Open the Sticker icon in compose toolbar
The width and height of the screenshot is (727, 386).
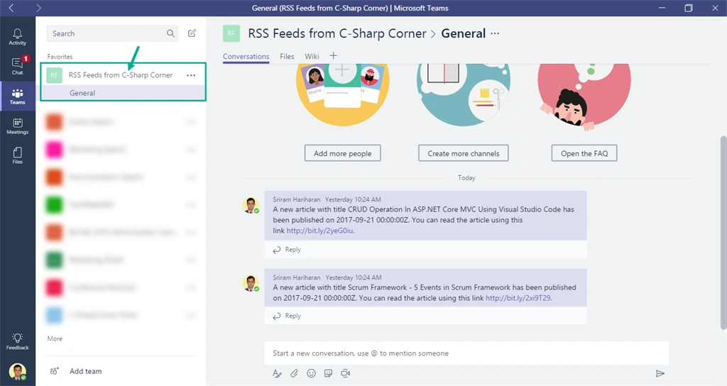coord(328,373)
